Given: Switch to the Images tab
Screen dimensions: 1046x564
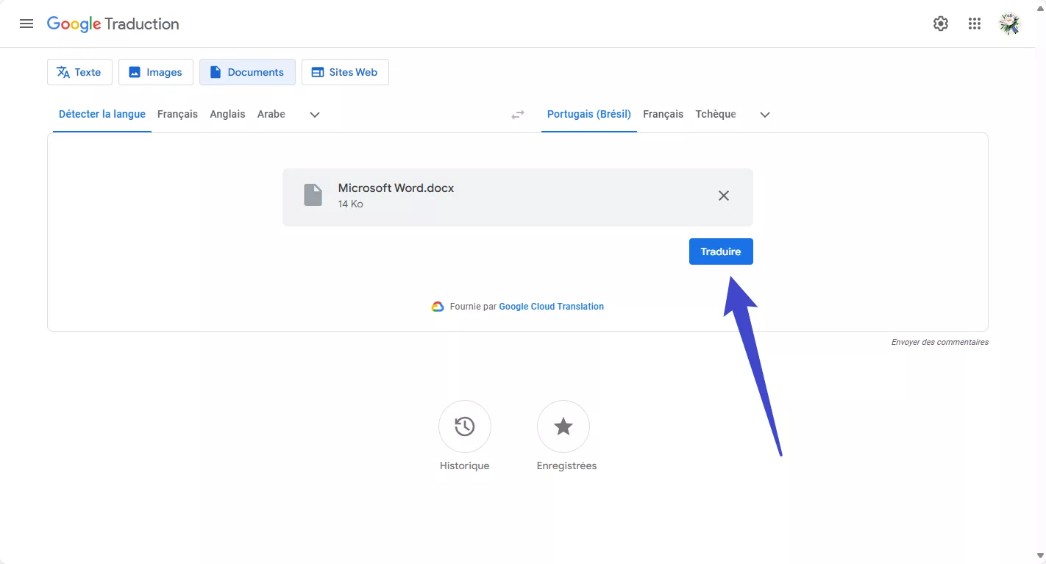Looking at the screenshot, I should 156,72.
